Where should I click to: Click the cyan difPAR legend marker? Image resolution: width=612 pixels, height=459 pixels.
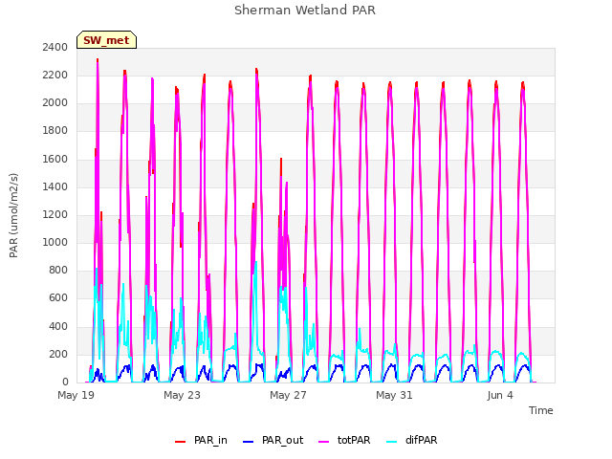[x=391, y=442]
